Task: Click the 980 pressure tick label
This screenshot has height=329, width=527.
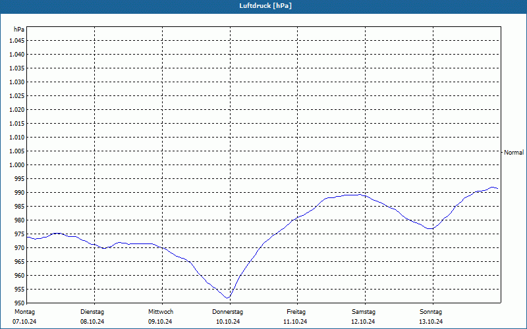Action: [x=20, y=220]
